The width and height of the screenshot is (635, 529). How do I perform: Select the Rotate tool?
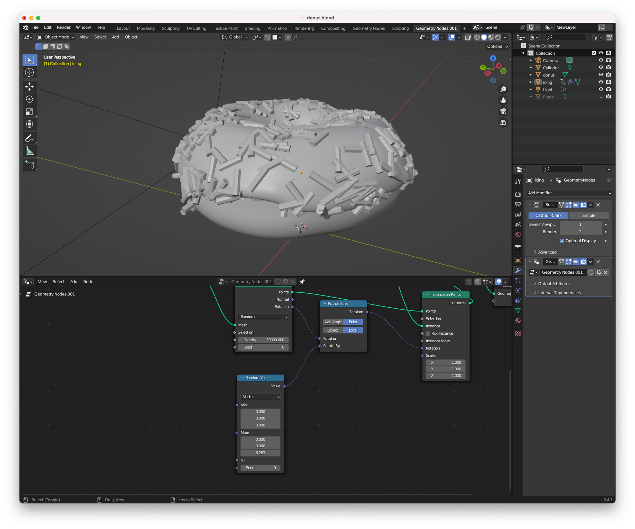point(29,99)
